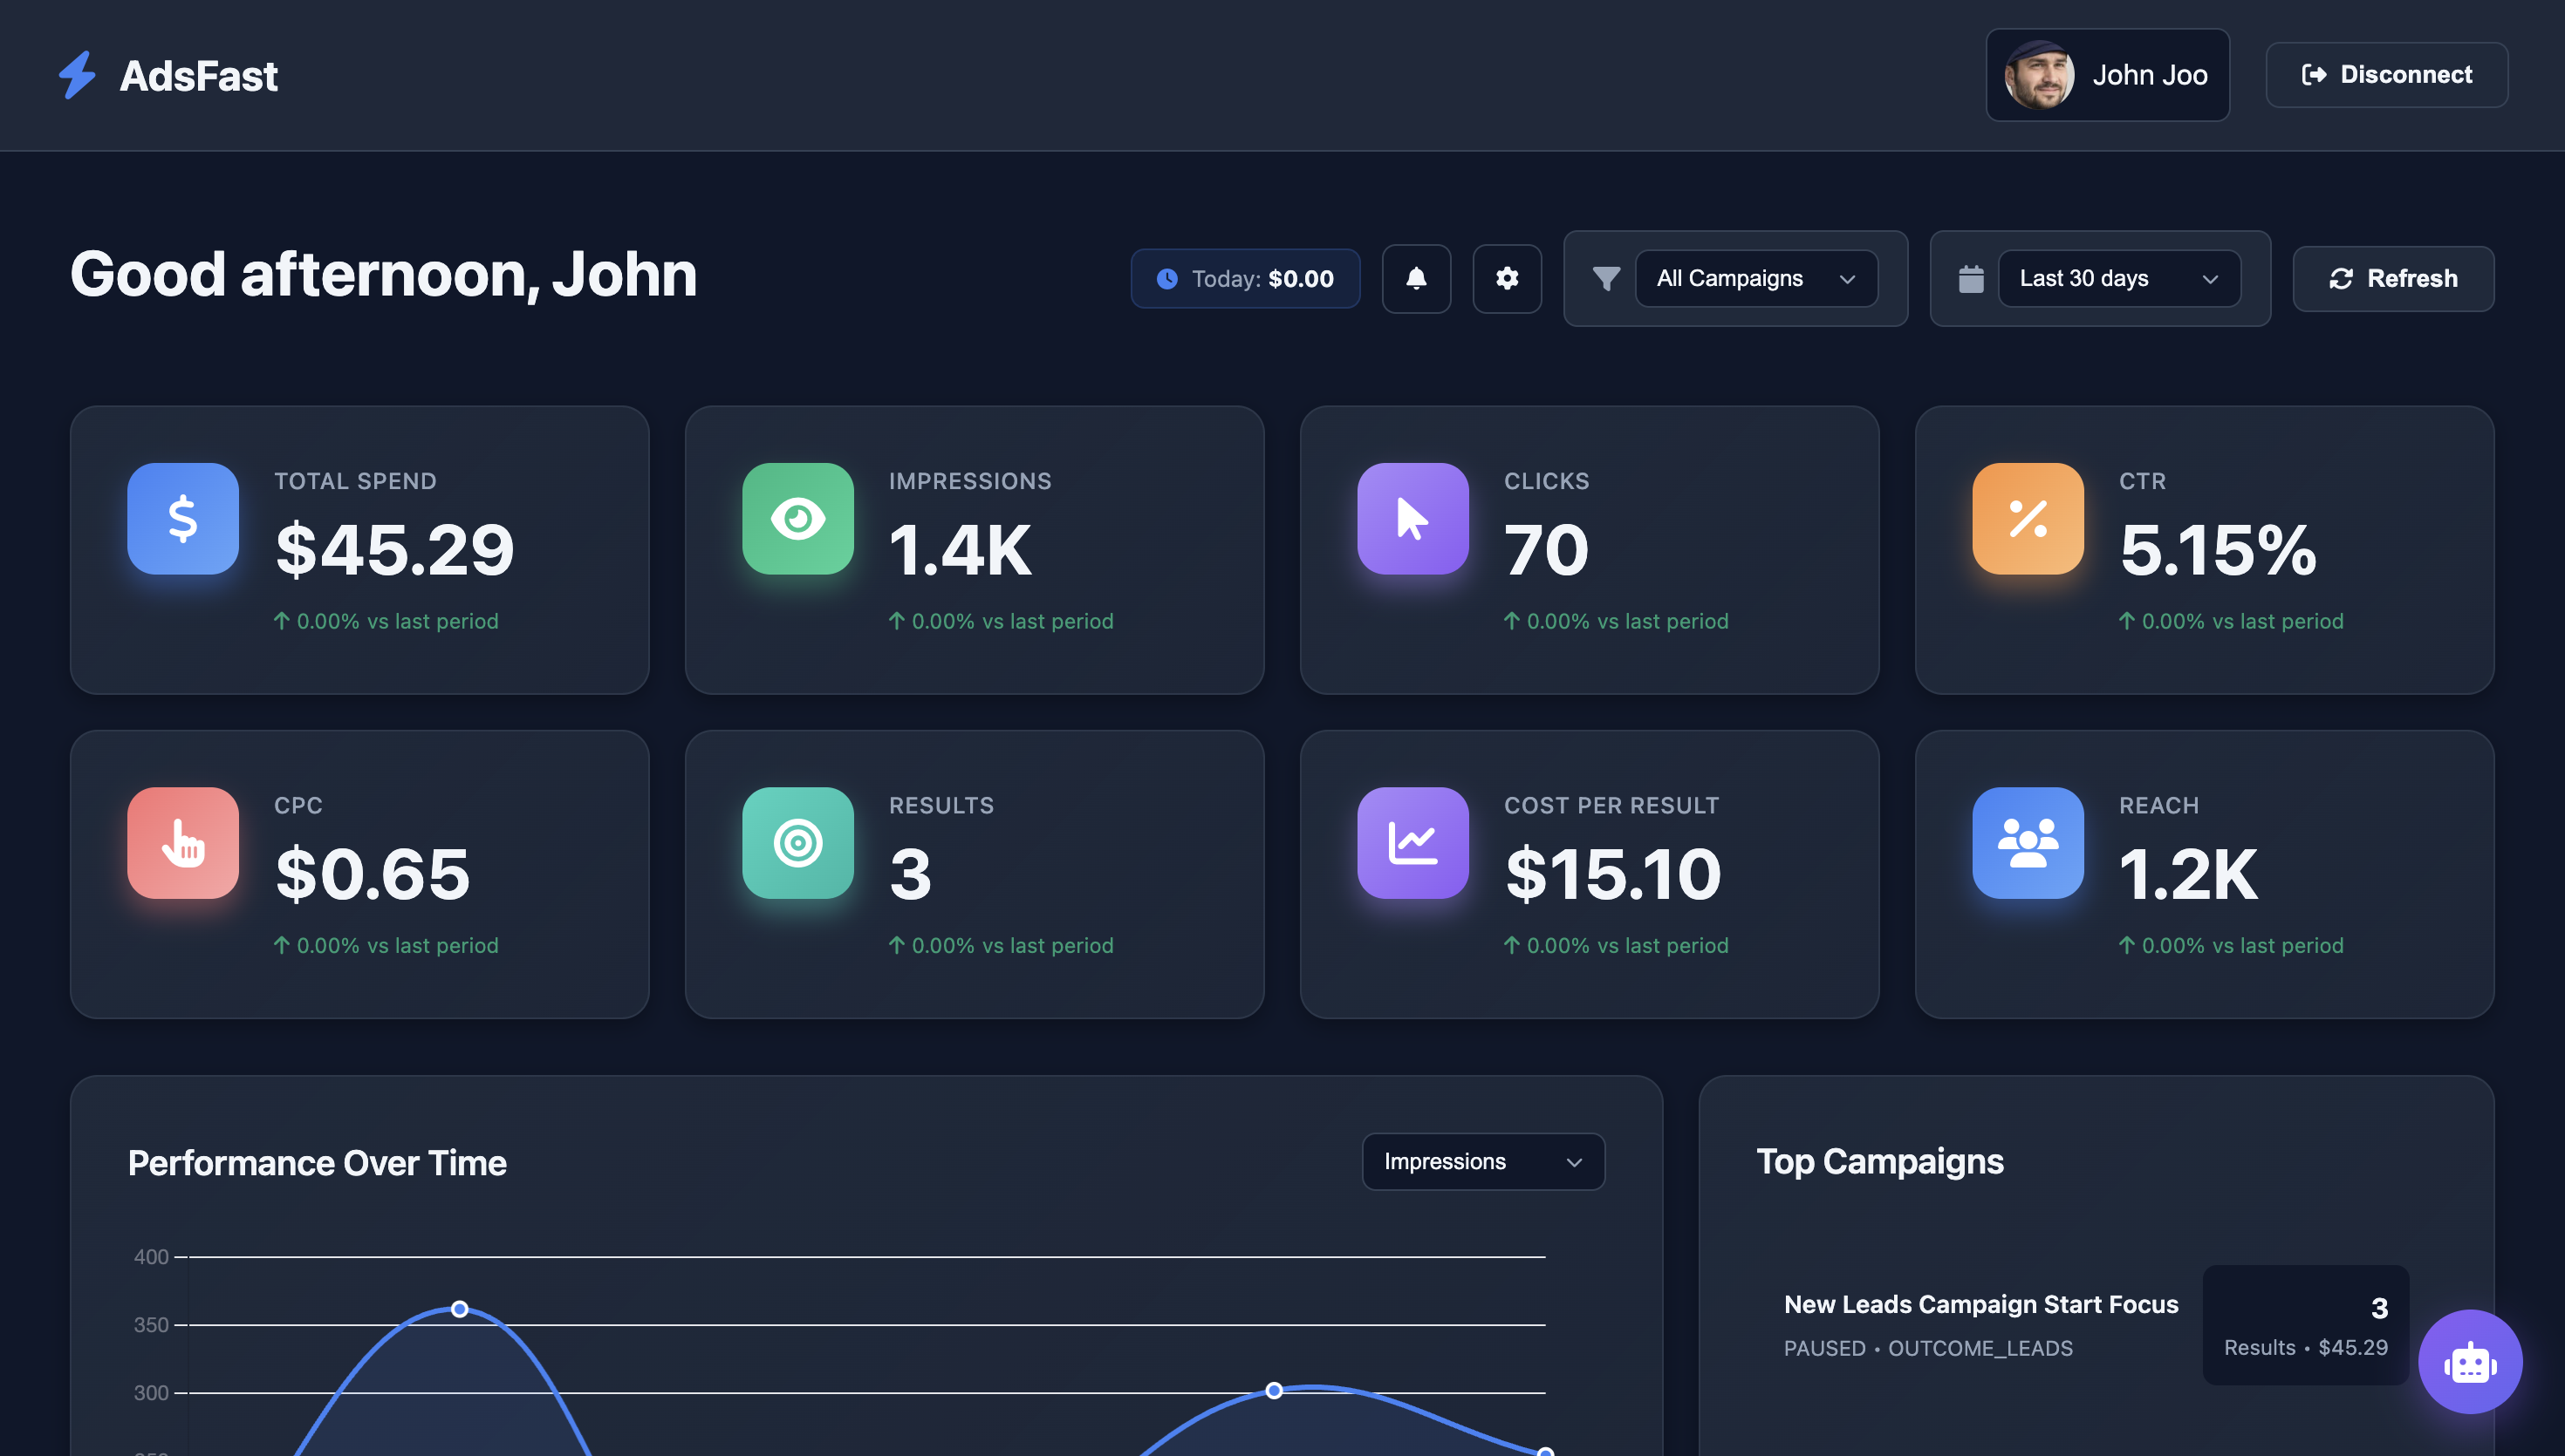Viewport: 2565px width, 1456px height.
Task: Click the AdsFast lightning bolt logo
Action: coord(75,74)
